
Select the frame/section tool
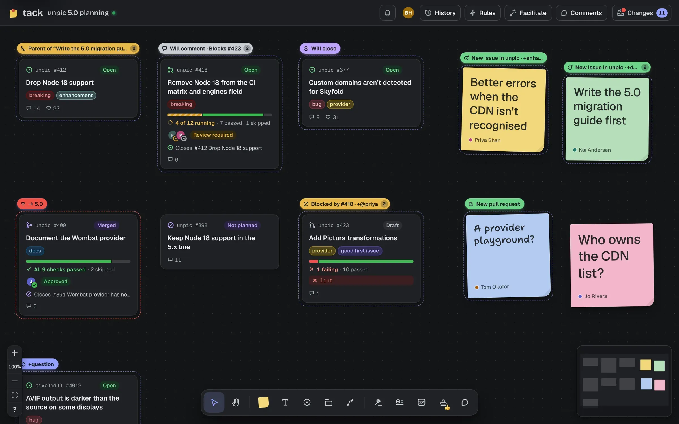tap(328, 402)
